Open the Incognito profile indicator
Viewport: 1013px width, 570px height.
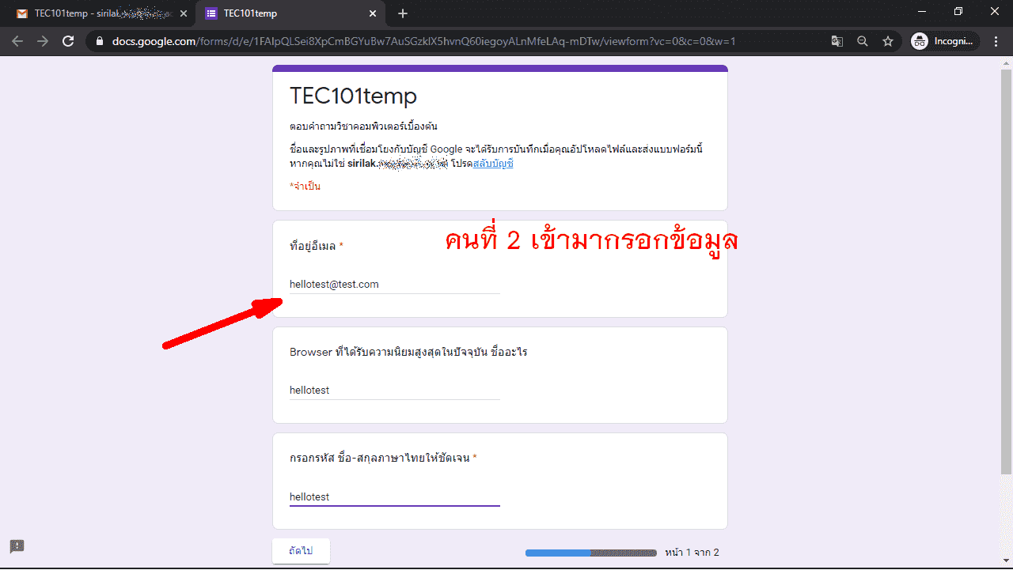[945, 41]
